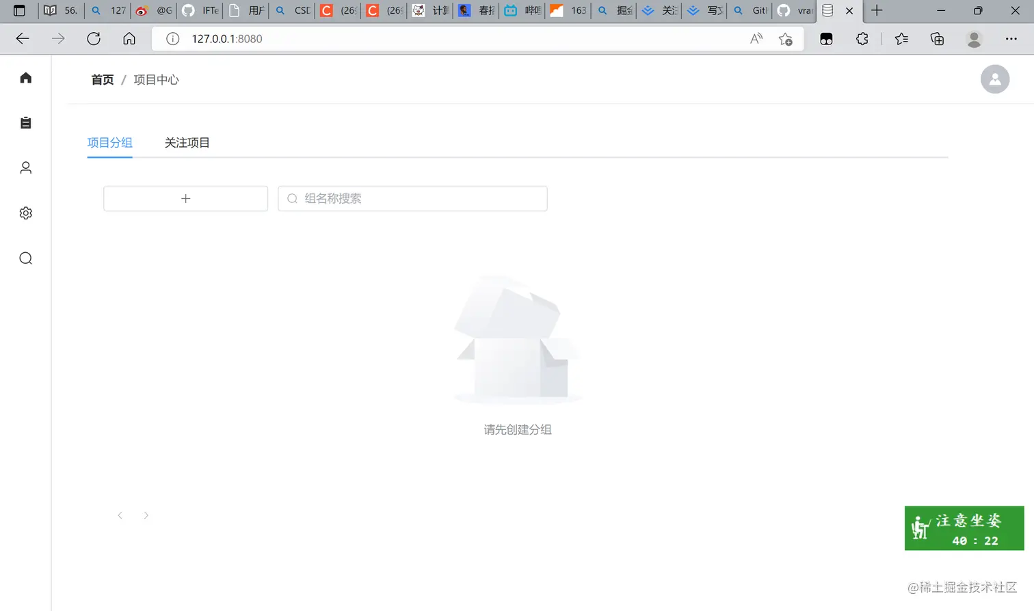
Task: Open a new browser tab with the plus icon
Action: tap(877, 10)
